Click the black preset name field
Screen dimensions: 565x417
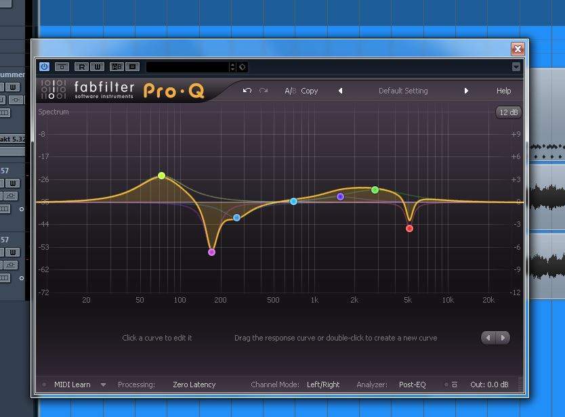coord(188,67)
